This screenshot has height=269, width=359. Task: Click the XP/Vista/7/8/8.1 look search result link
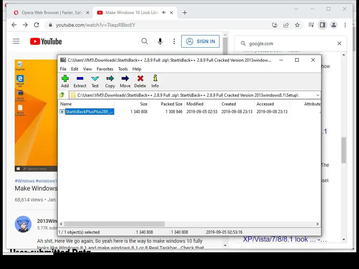click(285, 239)
